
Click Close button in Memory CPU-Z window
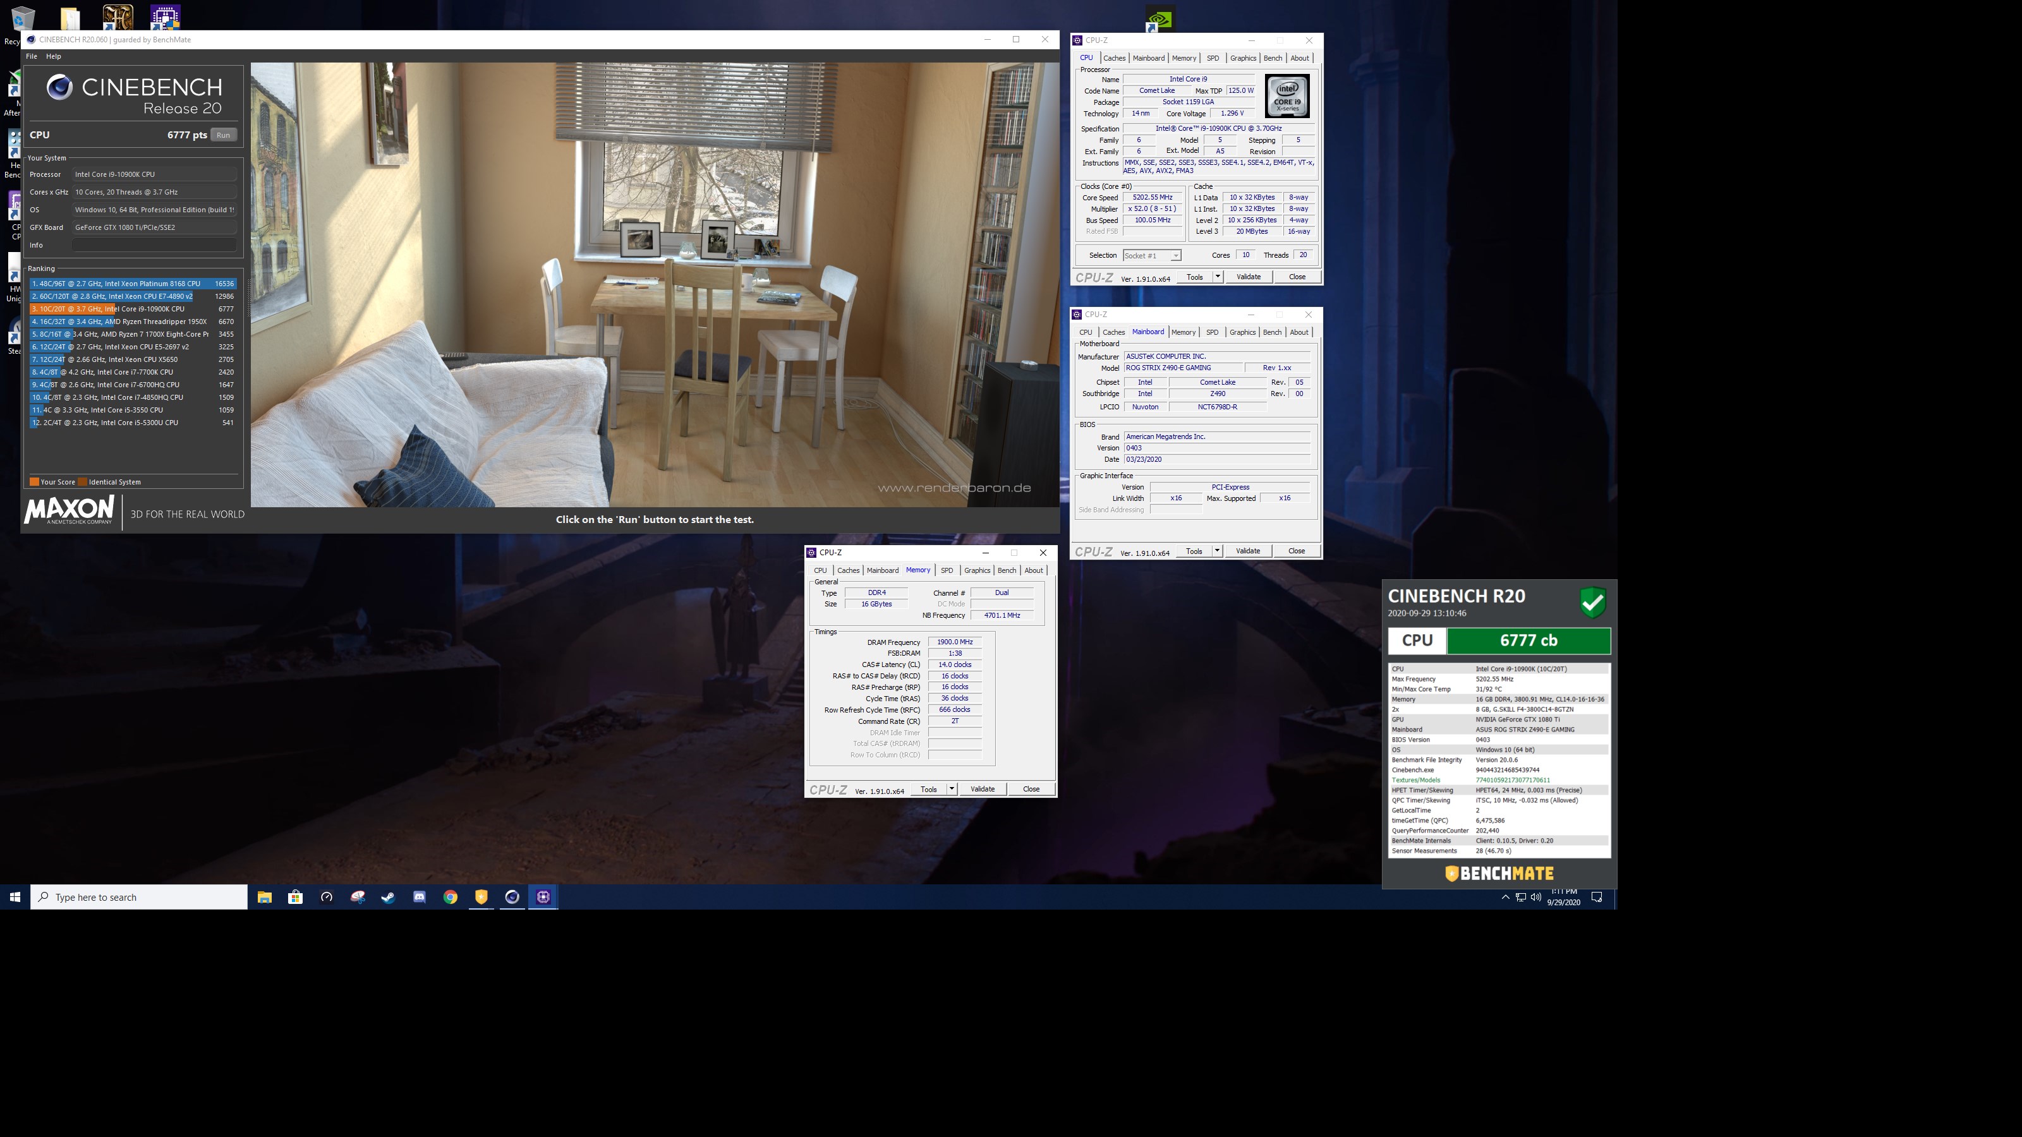[1031, 790]
